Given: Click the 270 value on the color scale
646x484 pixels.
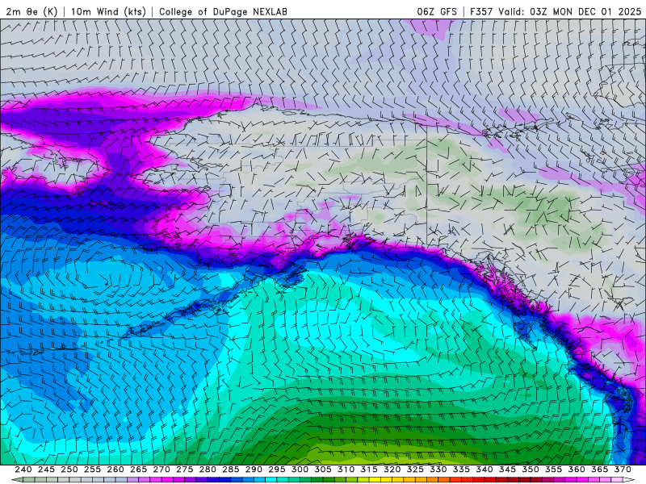Looking at the screenshot, I should (x=161, y=469).
